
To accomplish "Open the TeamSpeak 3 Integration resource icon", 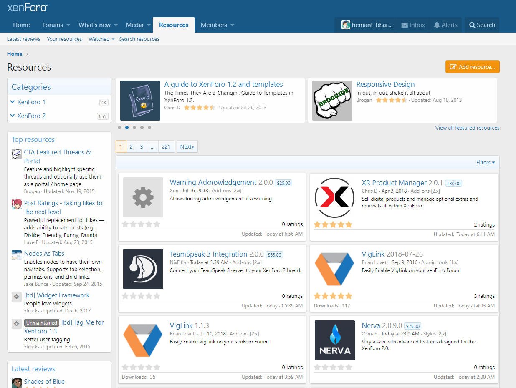I will 143,269.
